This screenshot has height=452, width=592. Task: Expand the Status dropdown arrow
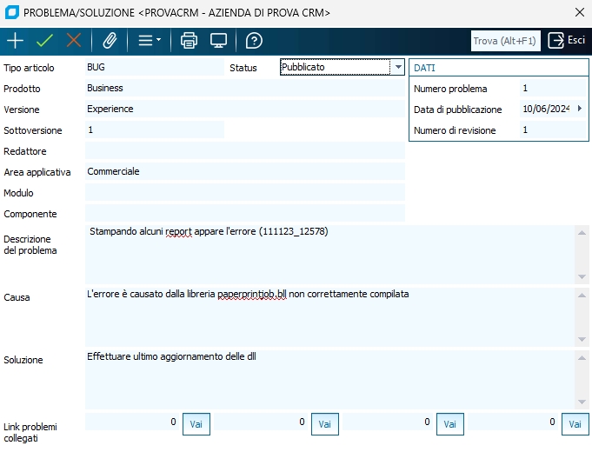398,67
